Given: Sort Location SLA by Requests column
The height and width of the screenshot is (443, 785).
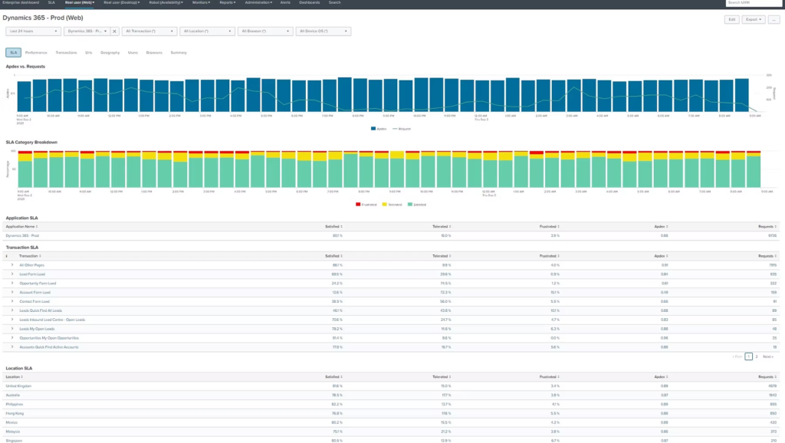Looking at the screenshot, I should coord(767,377).
